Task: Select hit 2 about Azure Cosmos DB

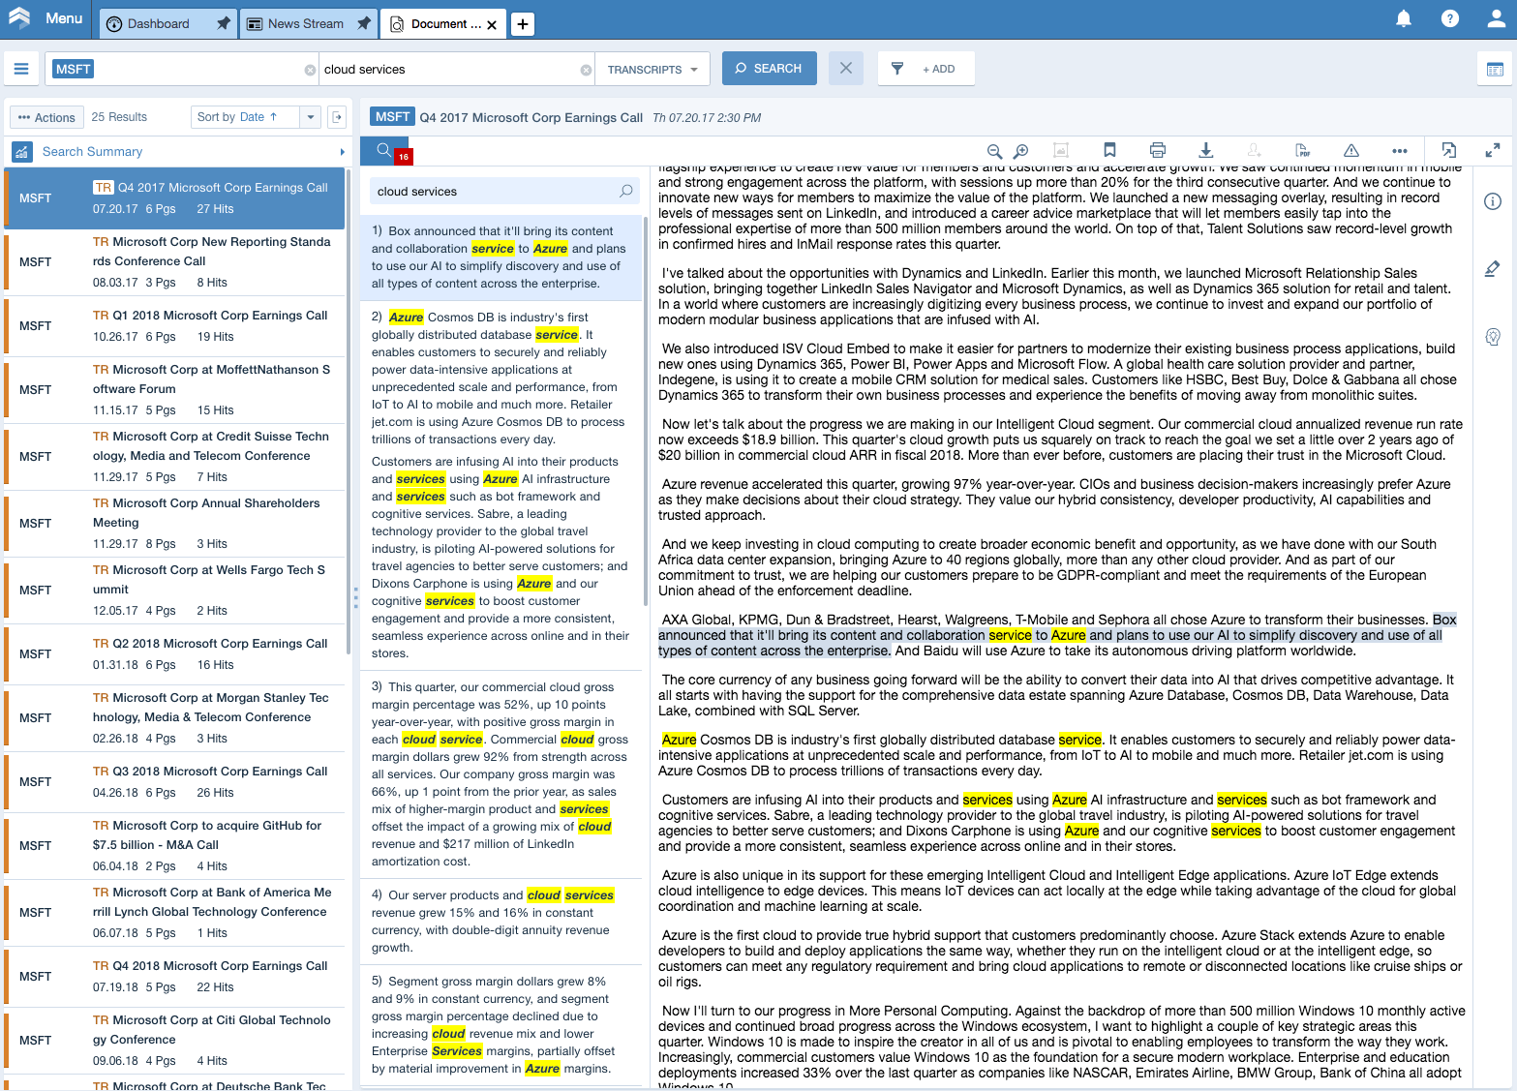Action: point(501,485)
